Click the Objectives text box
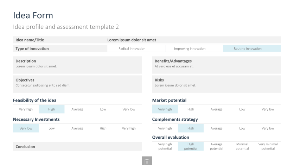 pyautogui.click(x=77, y=84)
